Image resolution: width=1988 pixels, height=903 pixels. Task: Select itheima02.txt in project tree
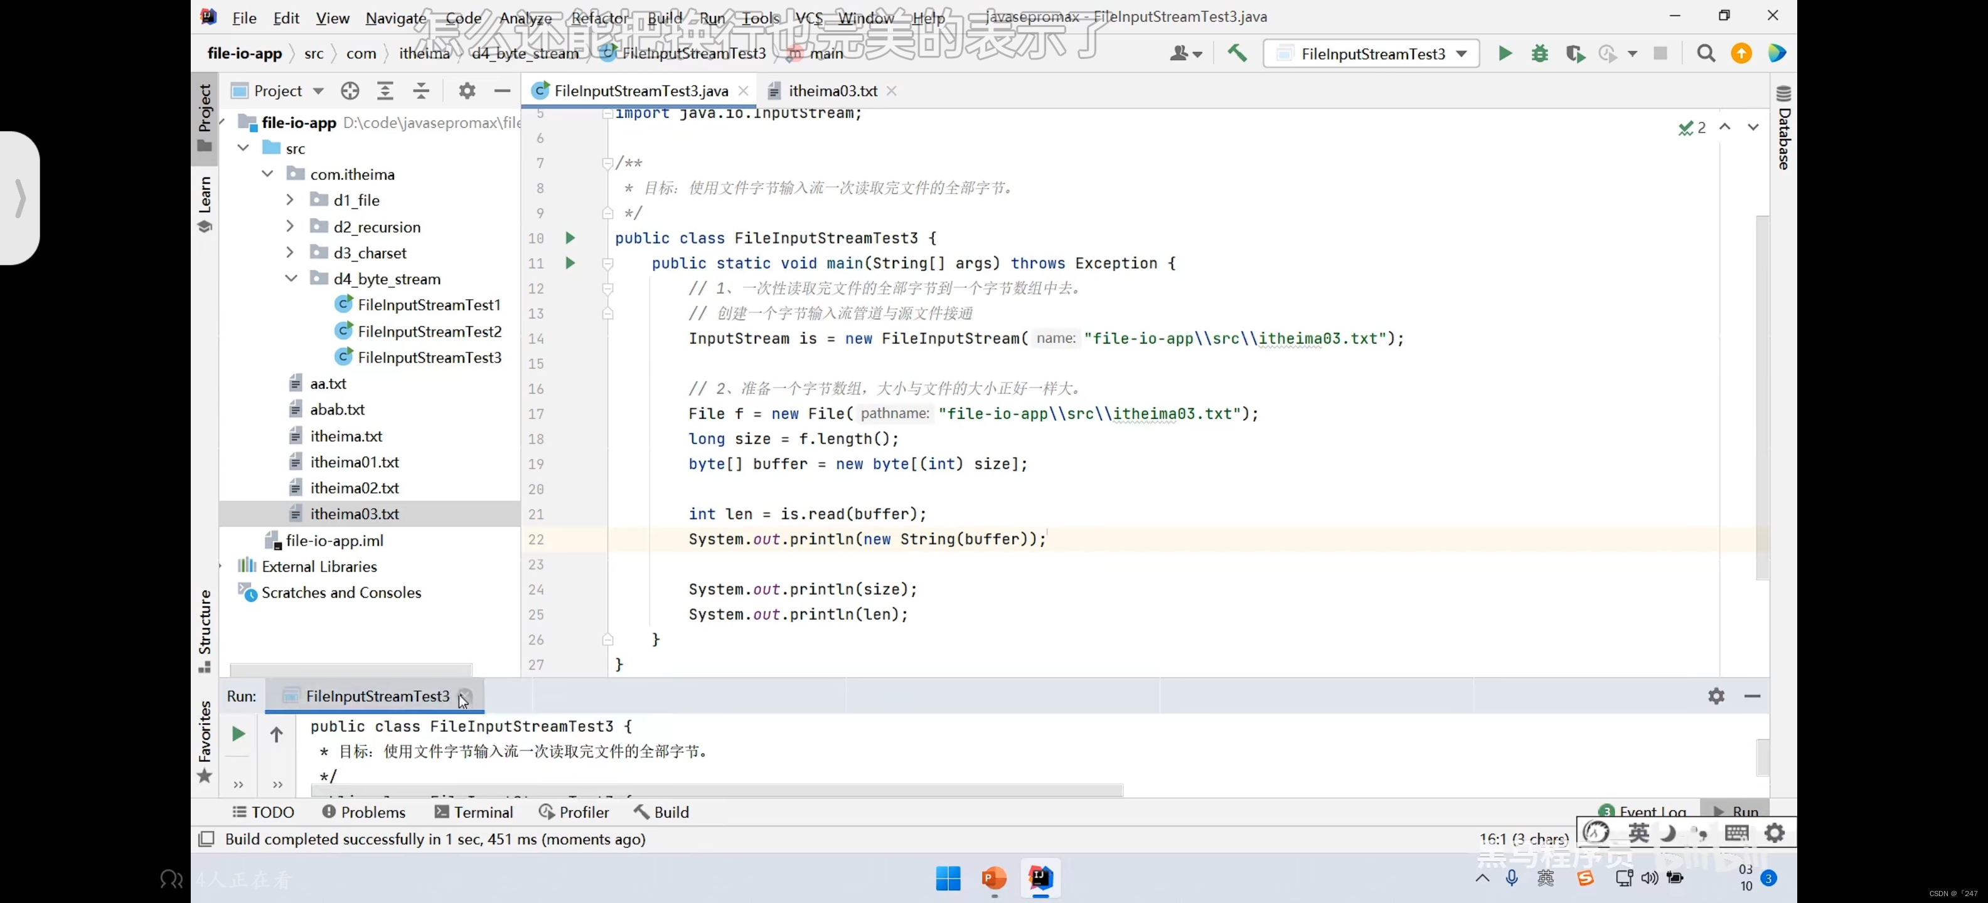click(354, 487)
